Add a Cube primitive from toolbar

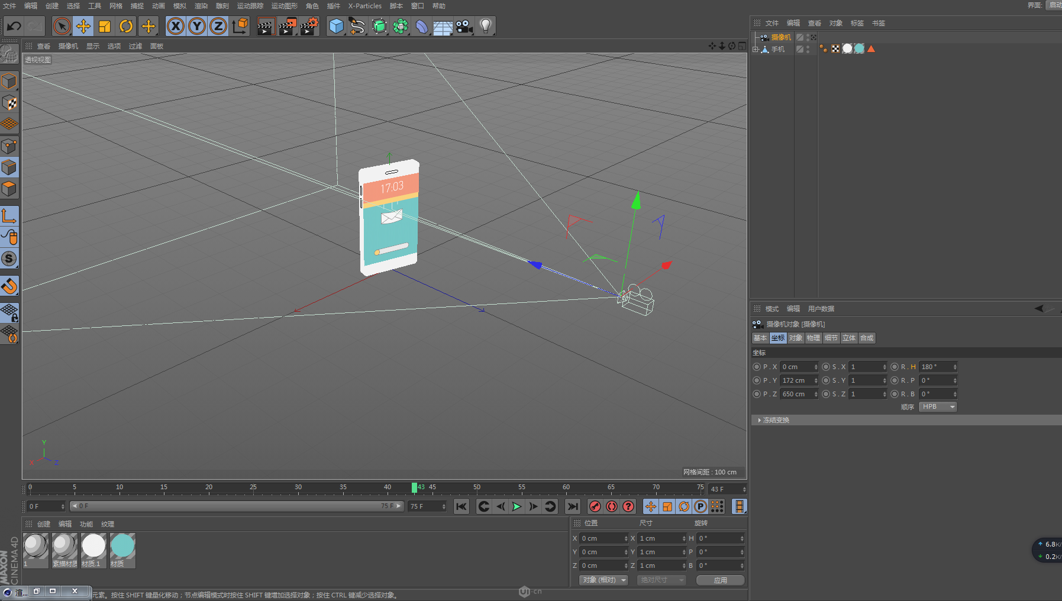336,26
